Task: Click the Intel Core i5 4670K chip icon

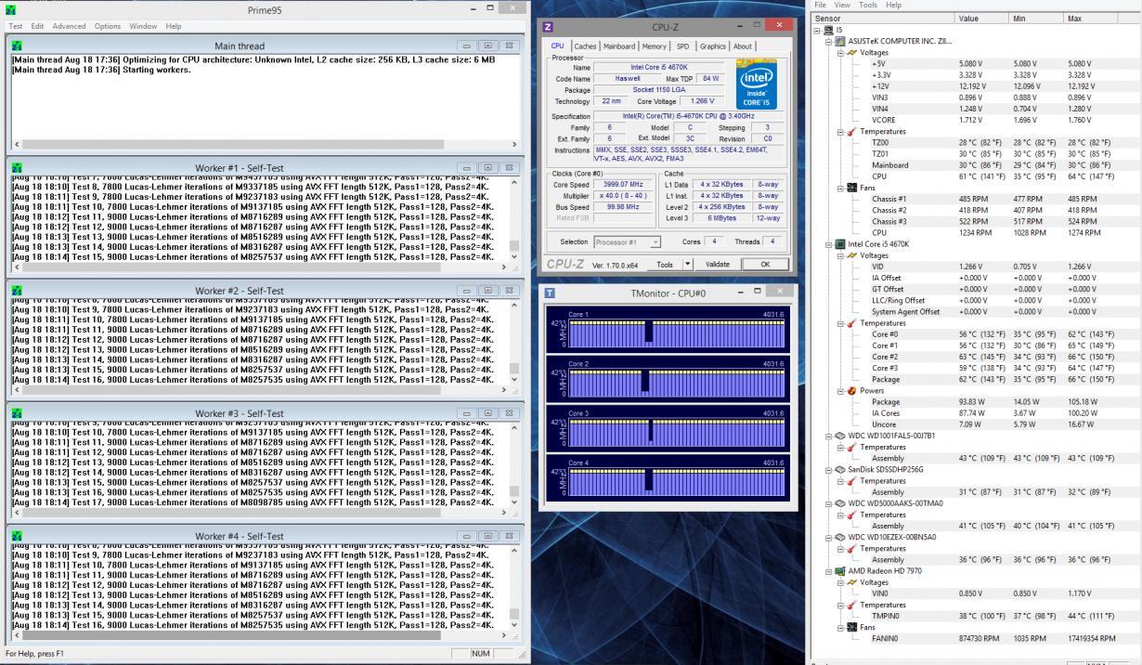Action: coord(840,244)
